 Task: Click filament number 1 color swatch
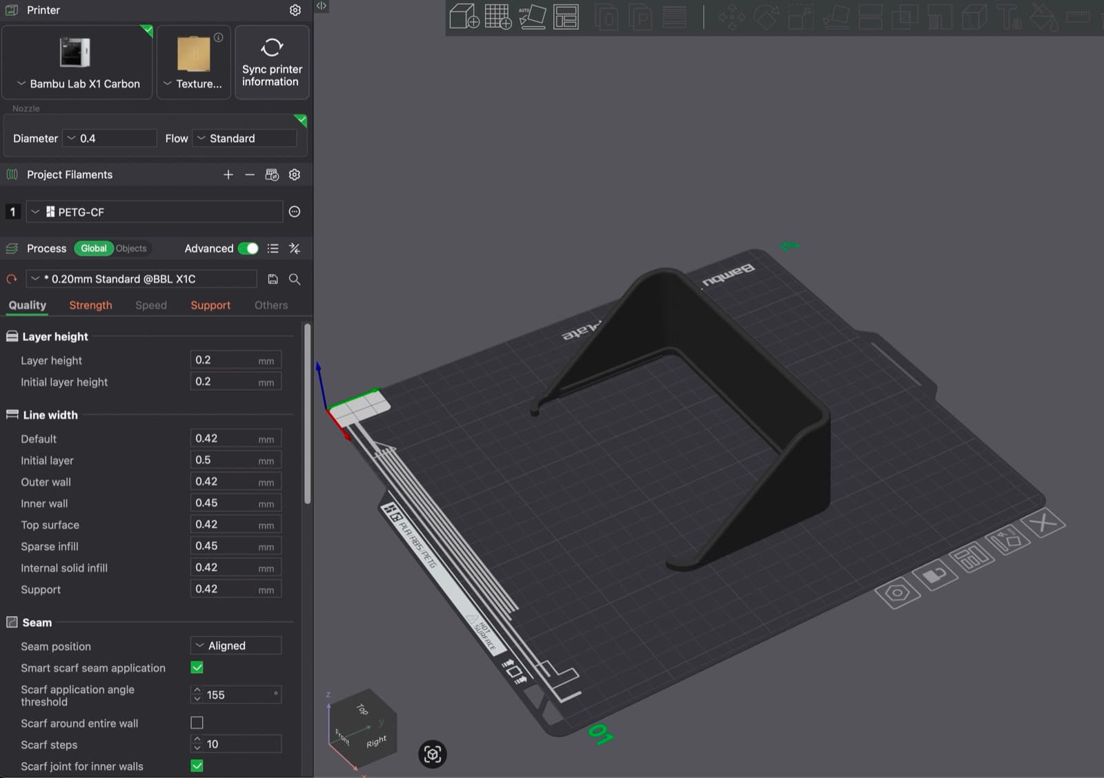(12, 212)
